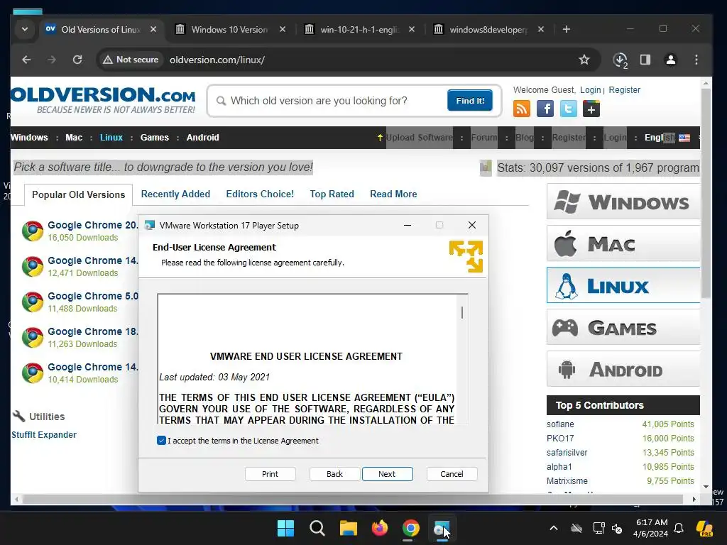Open Chrome three-dot menu
727x545 pixels.
pyautogui.click(x=696, y=60)
